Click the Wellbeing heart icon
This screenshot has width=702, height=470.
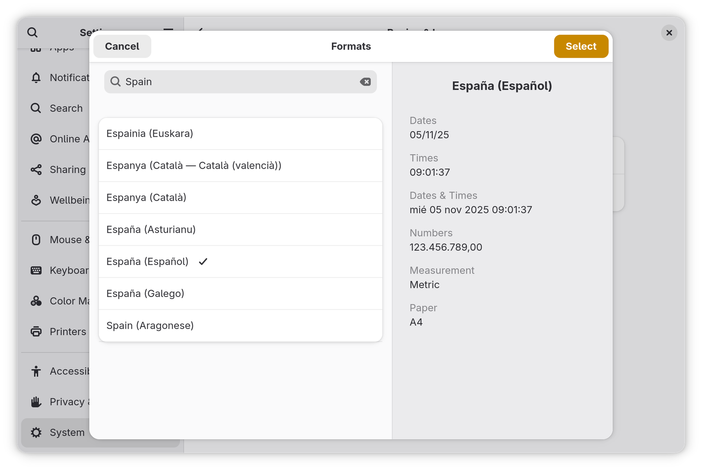coord(35,200)
